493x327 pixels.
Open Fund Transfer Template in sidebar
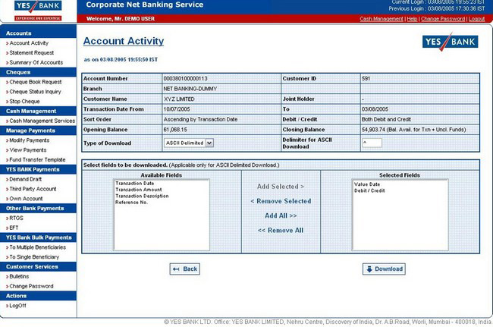(x=37, y=160)
